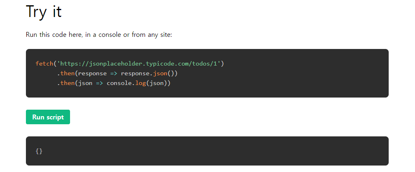Image resolution: width=415 pixels, height=172 pixels.
Task: Click the Run script button
Action: (48, 117)
